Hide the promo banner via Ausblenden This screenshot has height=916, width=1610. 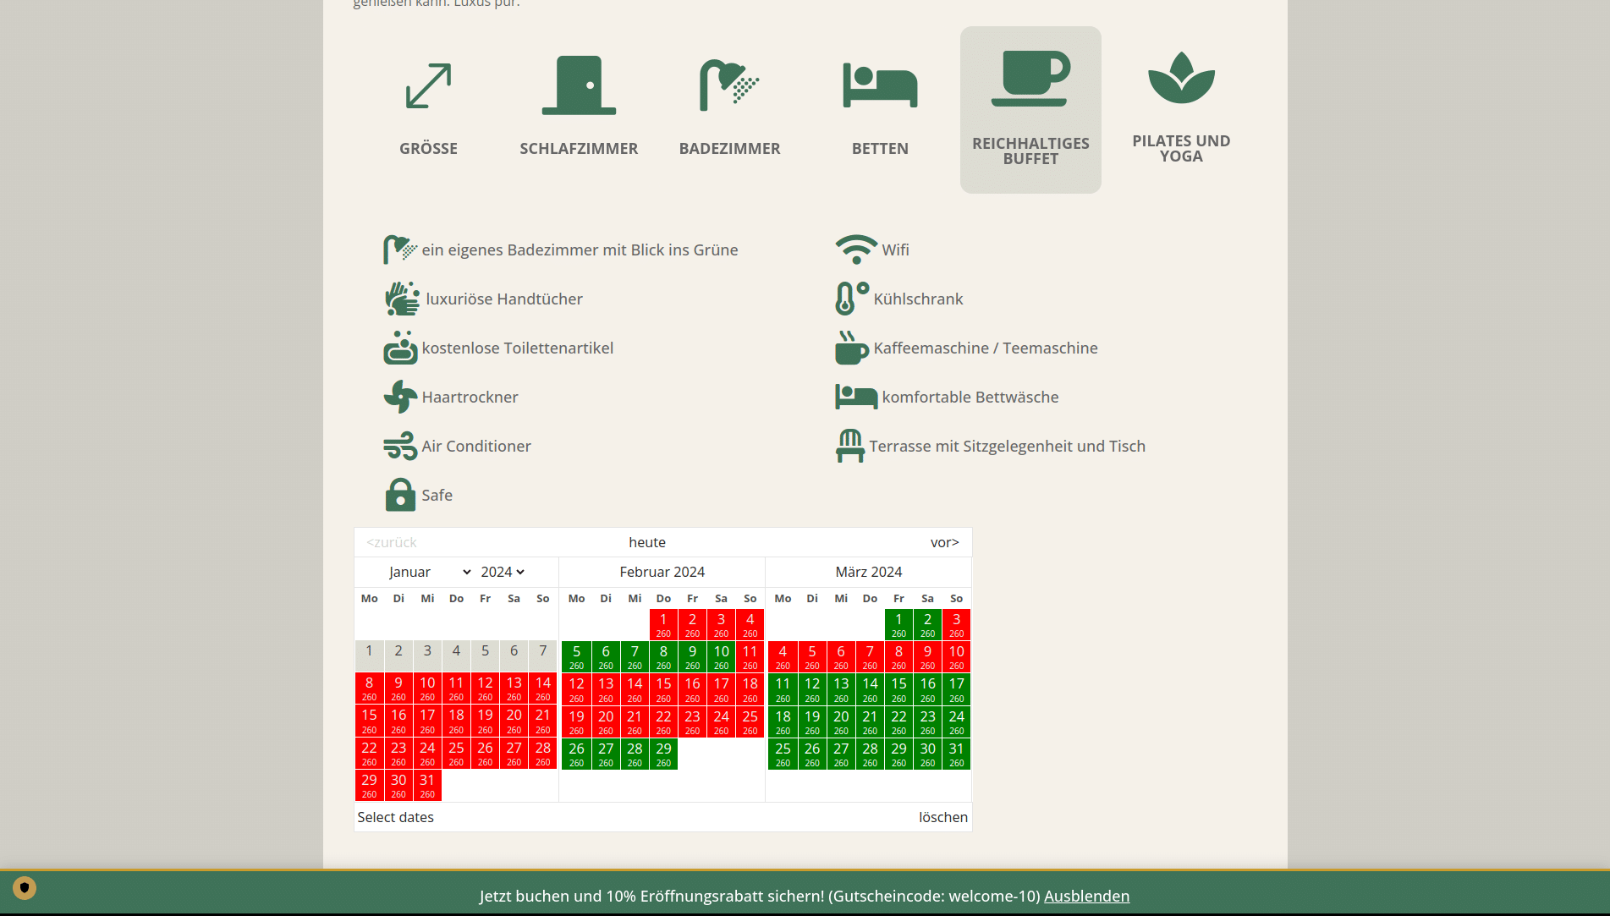[x=1086, y=896]
